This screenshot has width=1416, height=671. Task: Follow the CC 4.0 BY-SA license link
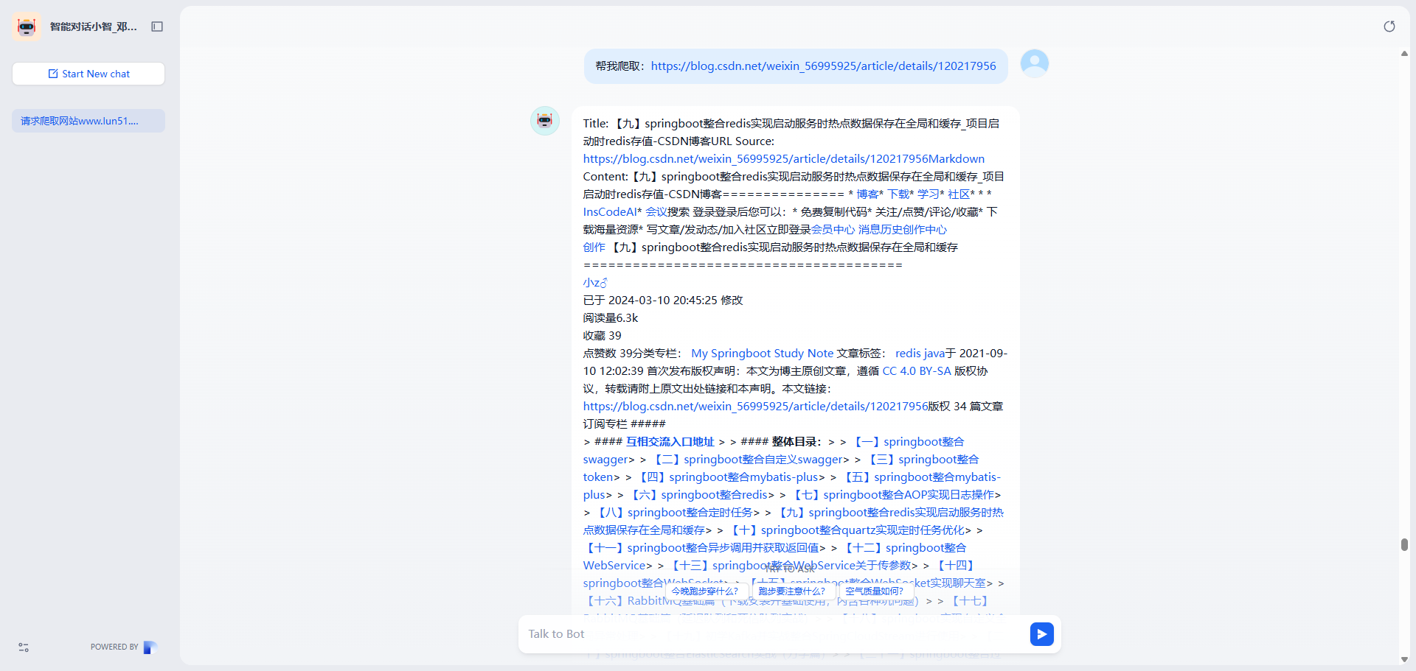tap(917, 371)
